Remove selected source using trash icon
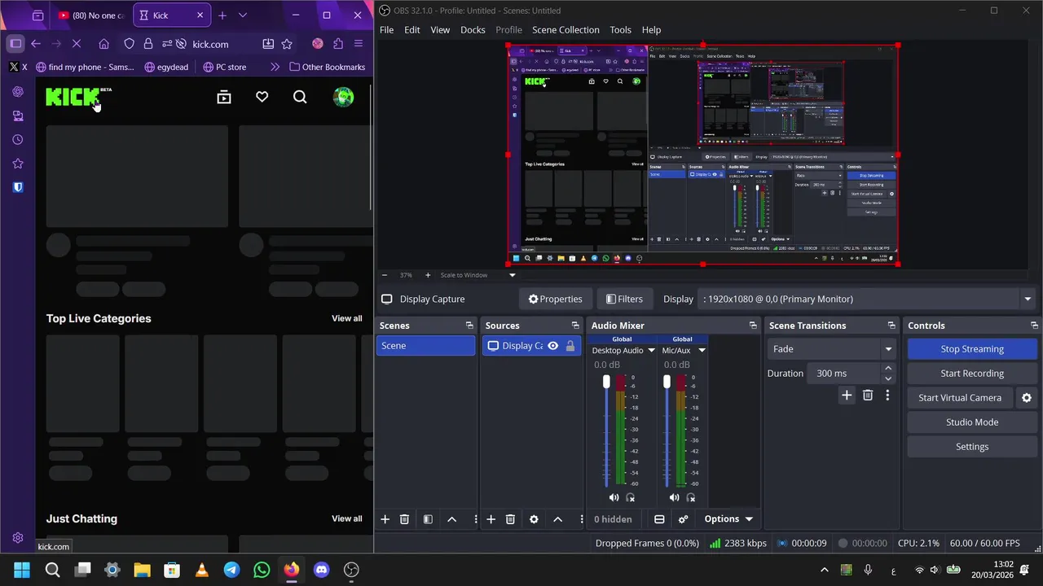Image resolution: width=1043 pixels, height=586 pixels. click(x=510, y=519)
